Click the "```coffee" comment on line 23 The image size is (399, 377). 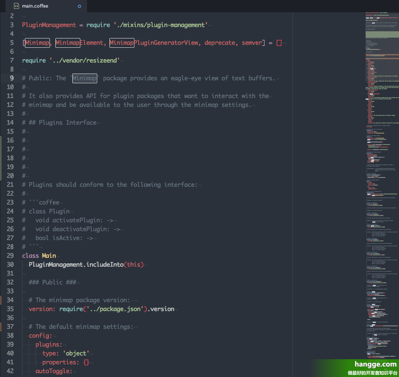tap(44, 202)
